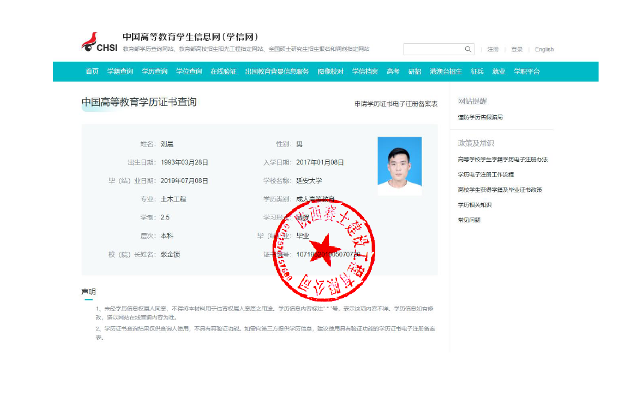The image size is (640, 407).
Task: Switch the site language to English
Action: pos(544,49)
